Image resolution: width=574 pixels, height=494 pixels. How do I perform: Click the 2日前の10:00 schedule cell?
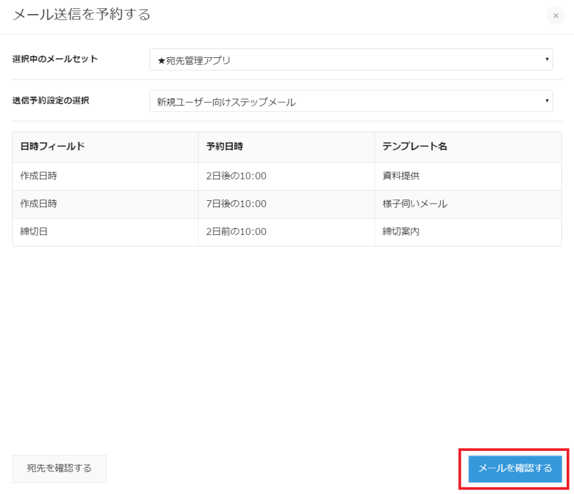click(236, 232)
